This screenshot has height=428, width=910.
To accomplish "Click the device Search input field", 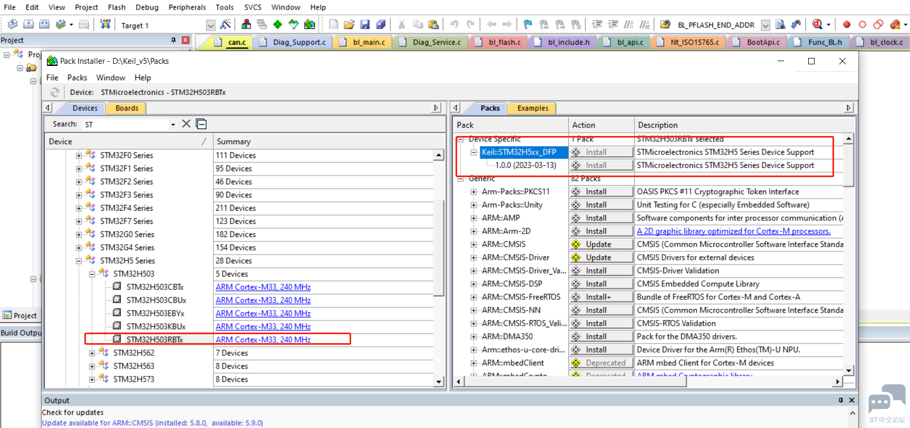I will (x=125, y=124).
